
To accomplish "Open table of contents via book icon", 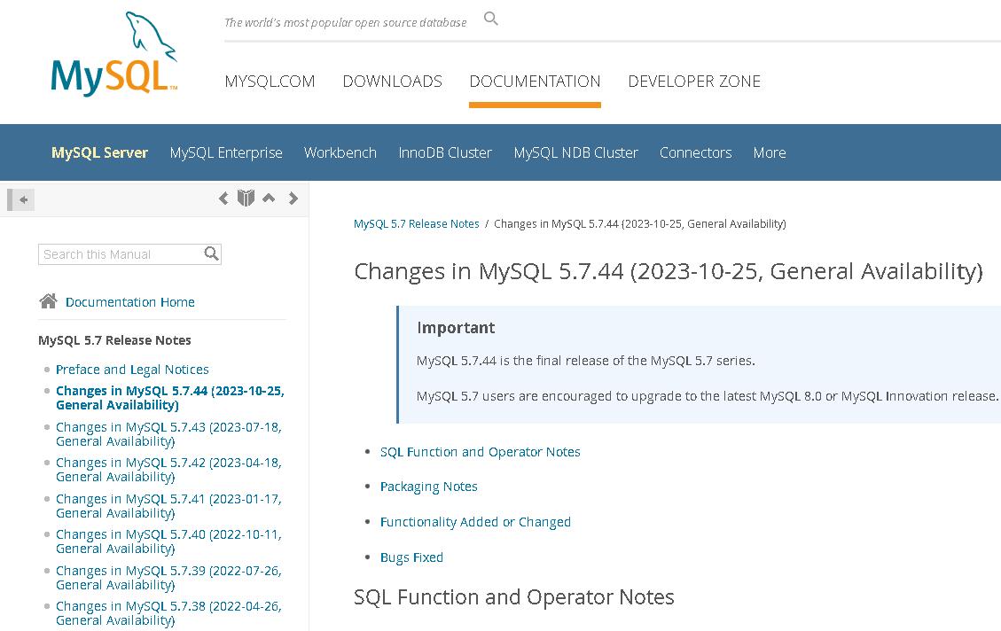I will point(246,199).
